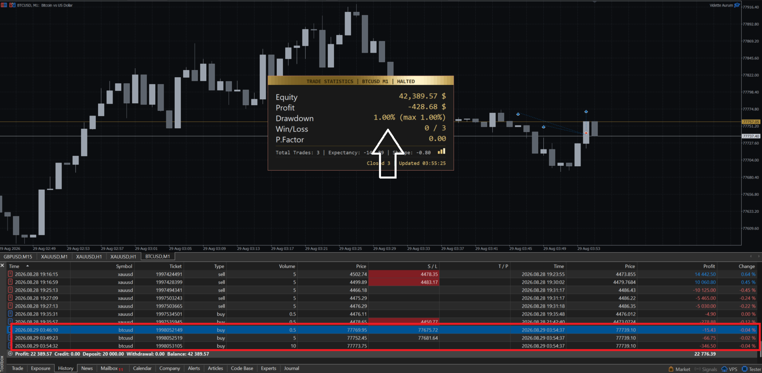The width and height of the screenshot is (762, 373).
Task: Click the bar chart icon in statistics panel
Action: tap(441, 151)
